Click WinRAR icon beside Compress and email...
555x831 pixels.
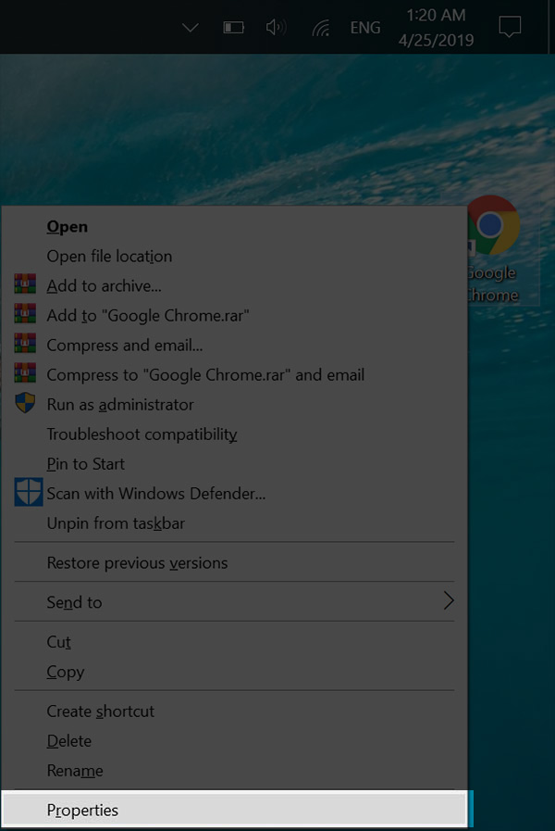click(x=25, y=343)
